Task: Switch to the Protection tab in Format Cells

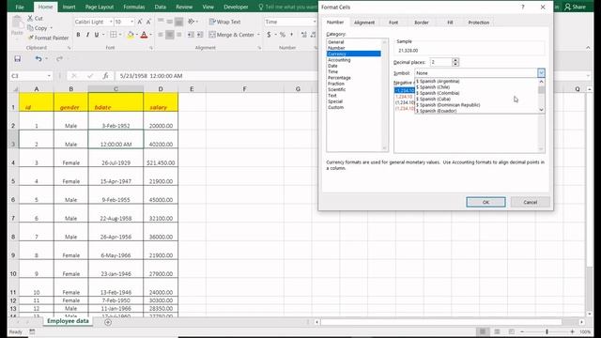Action: [x=478, y=23]
